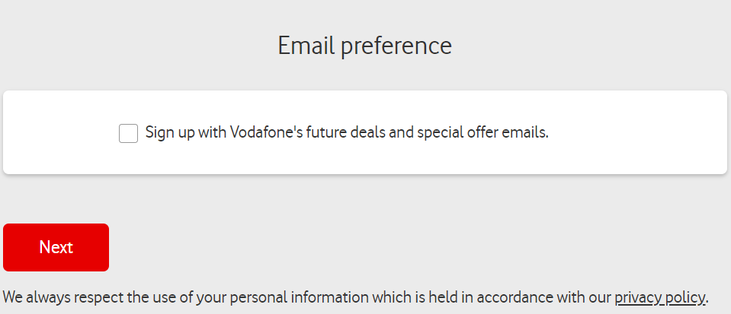
Task: Click the personal information notice text
Action: pyautogui.click(x=356, y=297)
